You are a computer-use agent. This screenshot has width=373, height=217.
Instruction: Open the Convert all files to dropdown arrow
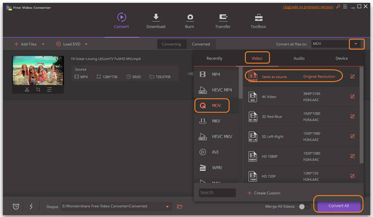pos(356,44)
